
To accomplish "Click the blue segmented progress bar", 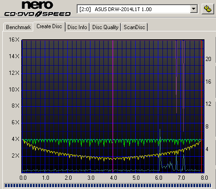I will click(108, 185).
